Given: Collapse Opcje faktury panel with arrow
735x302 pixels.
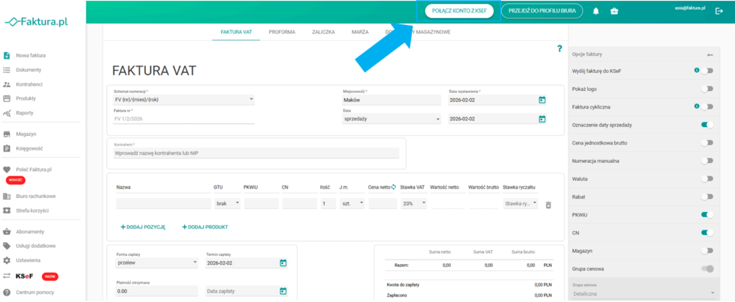Looking at the screenshot, I should [x=710, y=54].
